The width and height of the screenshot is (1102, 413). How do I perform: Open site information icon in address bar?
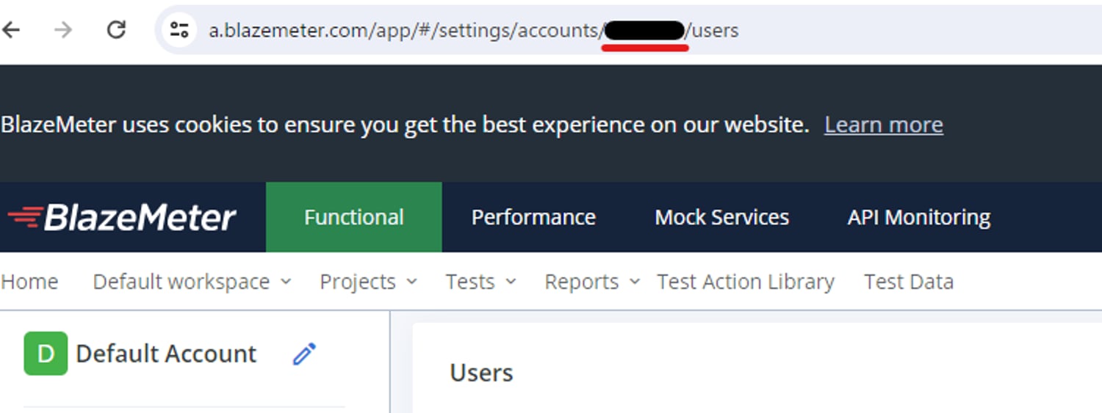179,30
